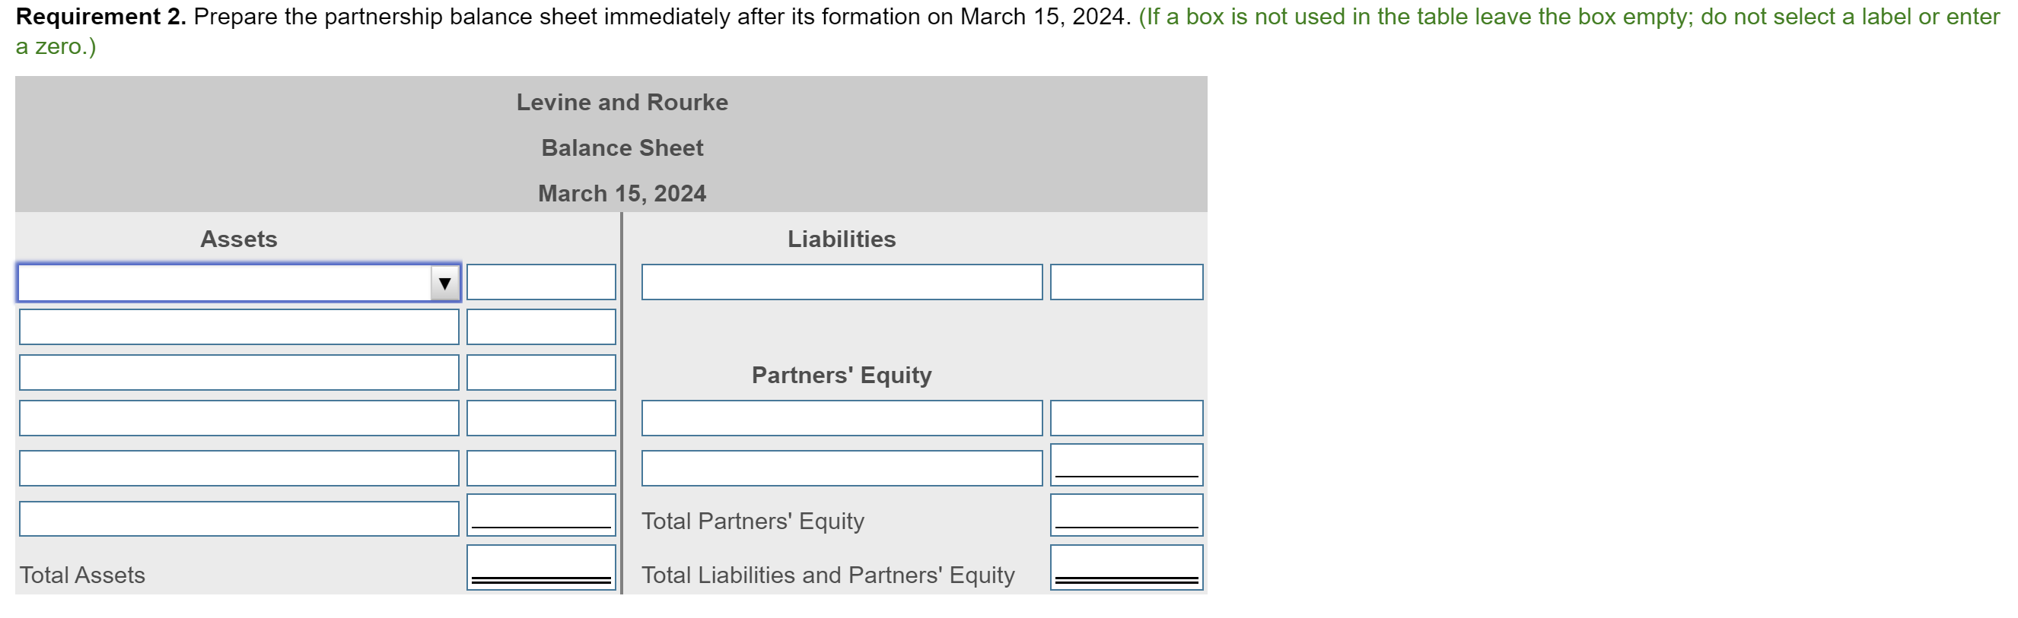Click the third asset label box
Image resolution: width=2018 pixels, height=618 pixels.
pyautogui.click(x=239, y=373)
